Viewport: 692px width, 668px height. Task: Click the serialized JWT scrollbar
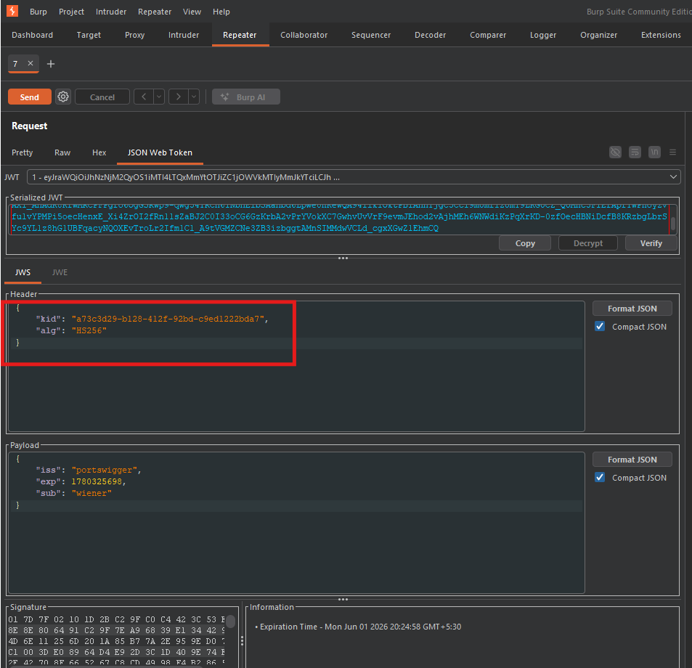[673, 224]
